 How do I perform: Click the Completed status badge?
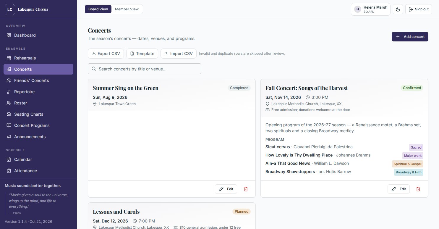tap(239, 88)
